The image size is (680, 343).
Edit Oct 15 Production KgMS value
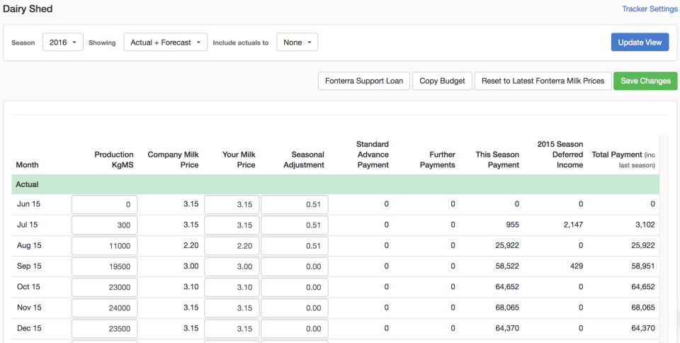(104, 288)
